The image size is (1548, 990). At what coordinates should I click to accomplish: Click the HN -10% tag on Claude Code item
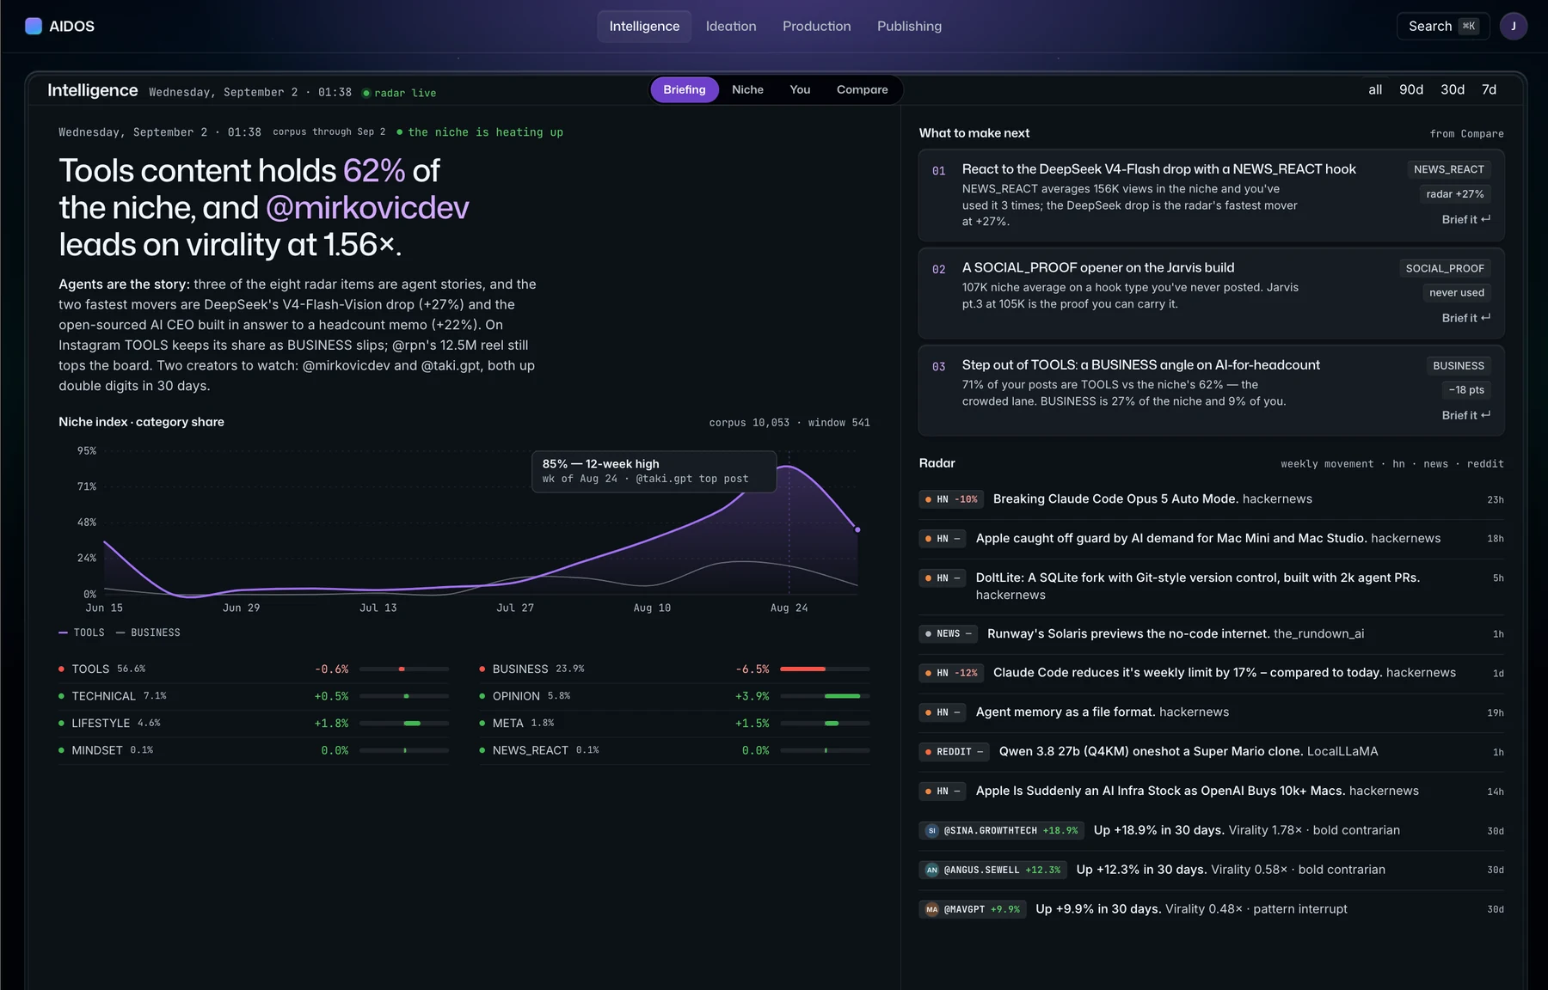(951, 499)
